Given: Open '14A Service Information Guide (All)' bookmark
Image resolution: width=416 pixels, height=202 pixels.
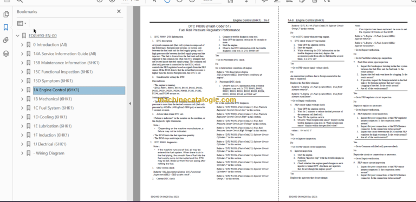Looking at the screenshot, I should [64, 53].
